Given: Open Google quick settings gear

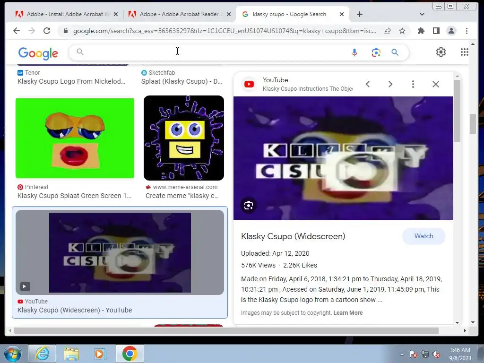Looking at the screenshot, I should (x=441, y=52).
